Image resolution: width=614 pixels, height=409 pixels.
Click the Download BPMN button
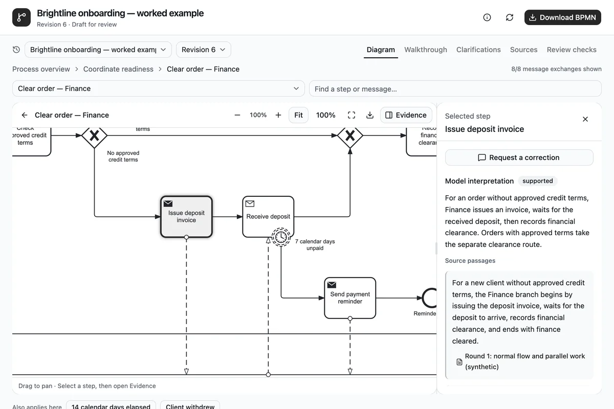(563, 17)
